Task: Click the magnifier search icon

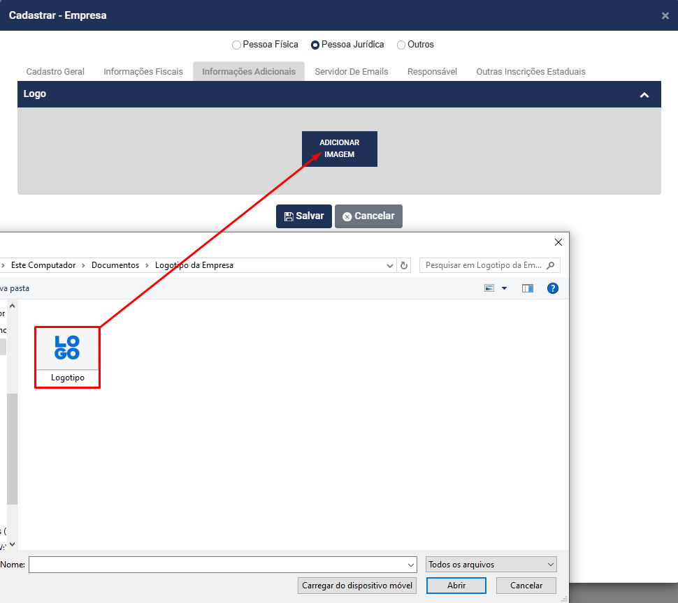Action: coord(551,265)
